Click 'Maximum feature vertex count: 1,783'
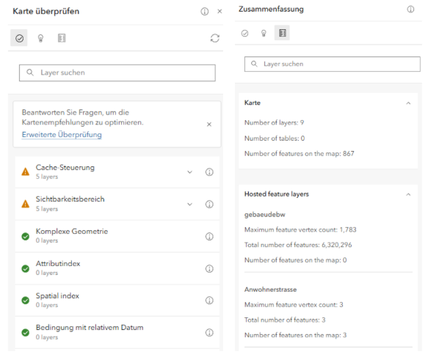This screenshot has width=425, height=354. pyautogui.click(x=300, y=230)
